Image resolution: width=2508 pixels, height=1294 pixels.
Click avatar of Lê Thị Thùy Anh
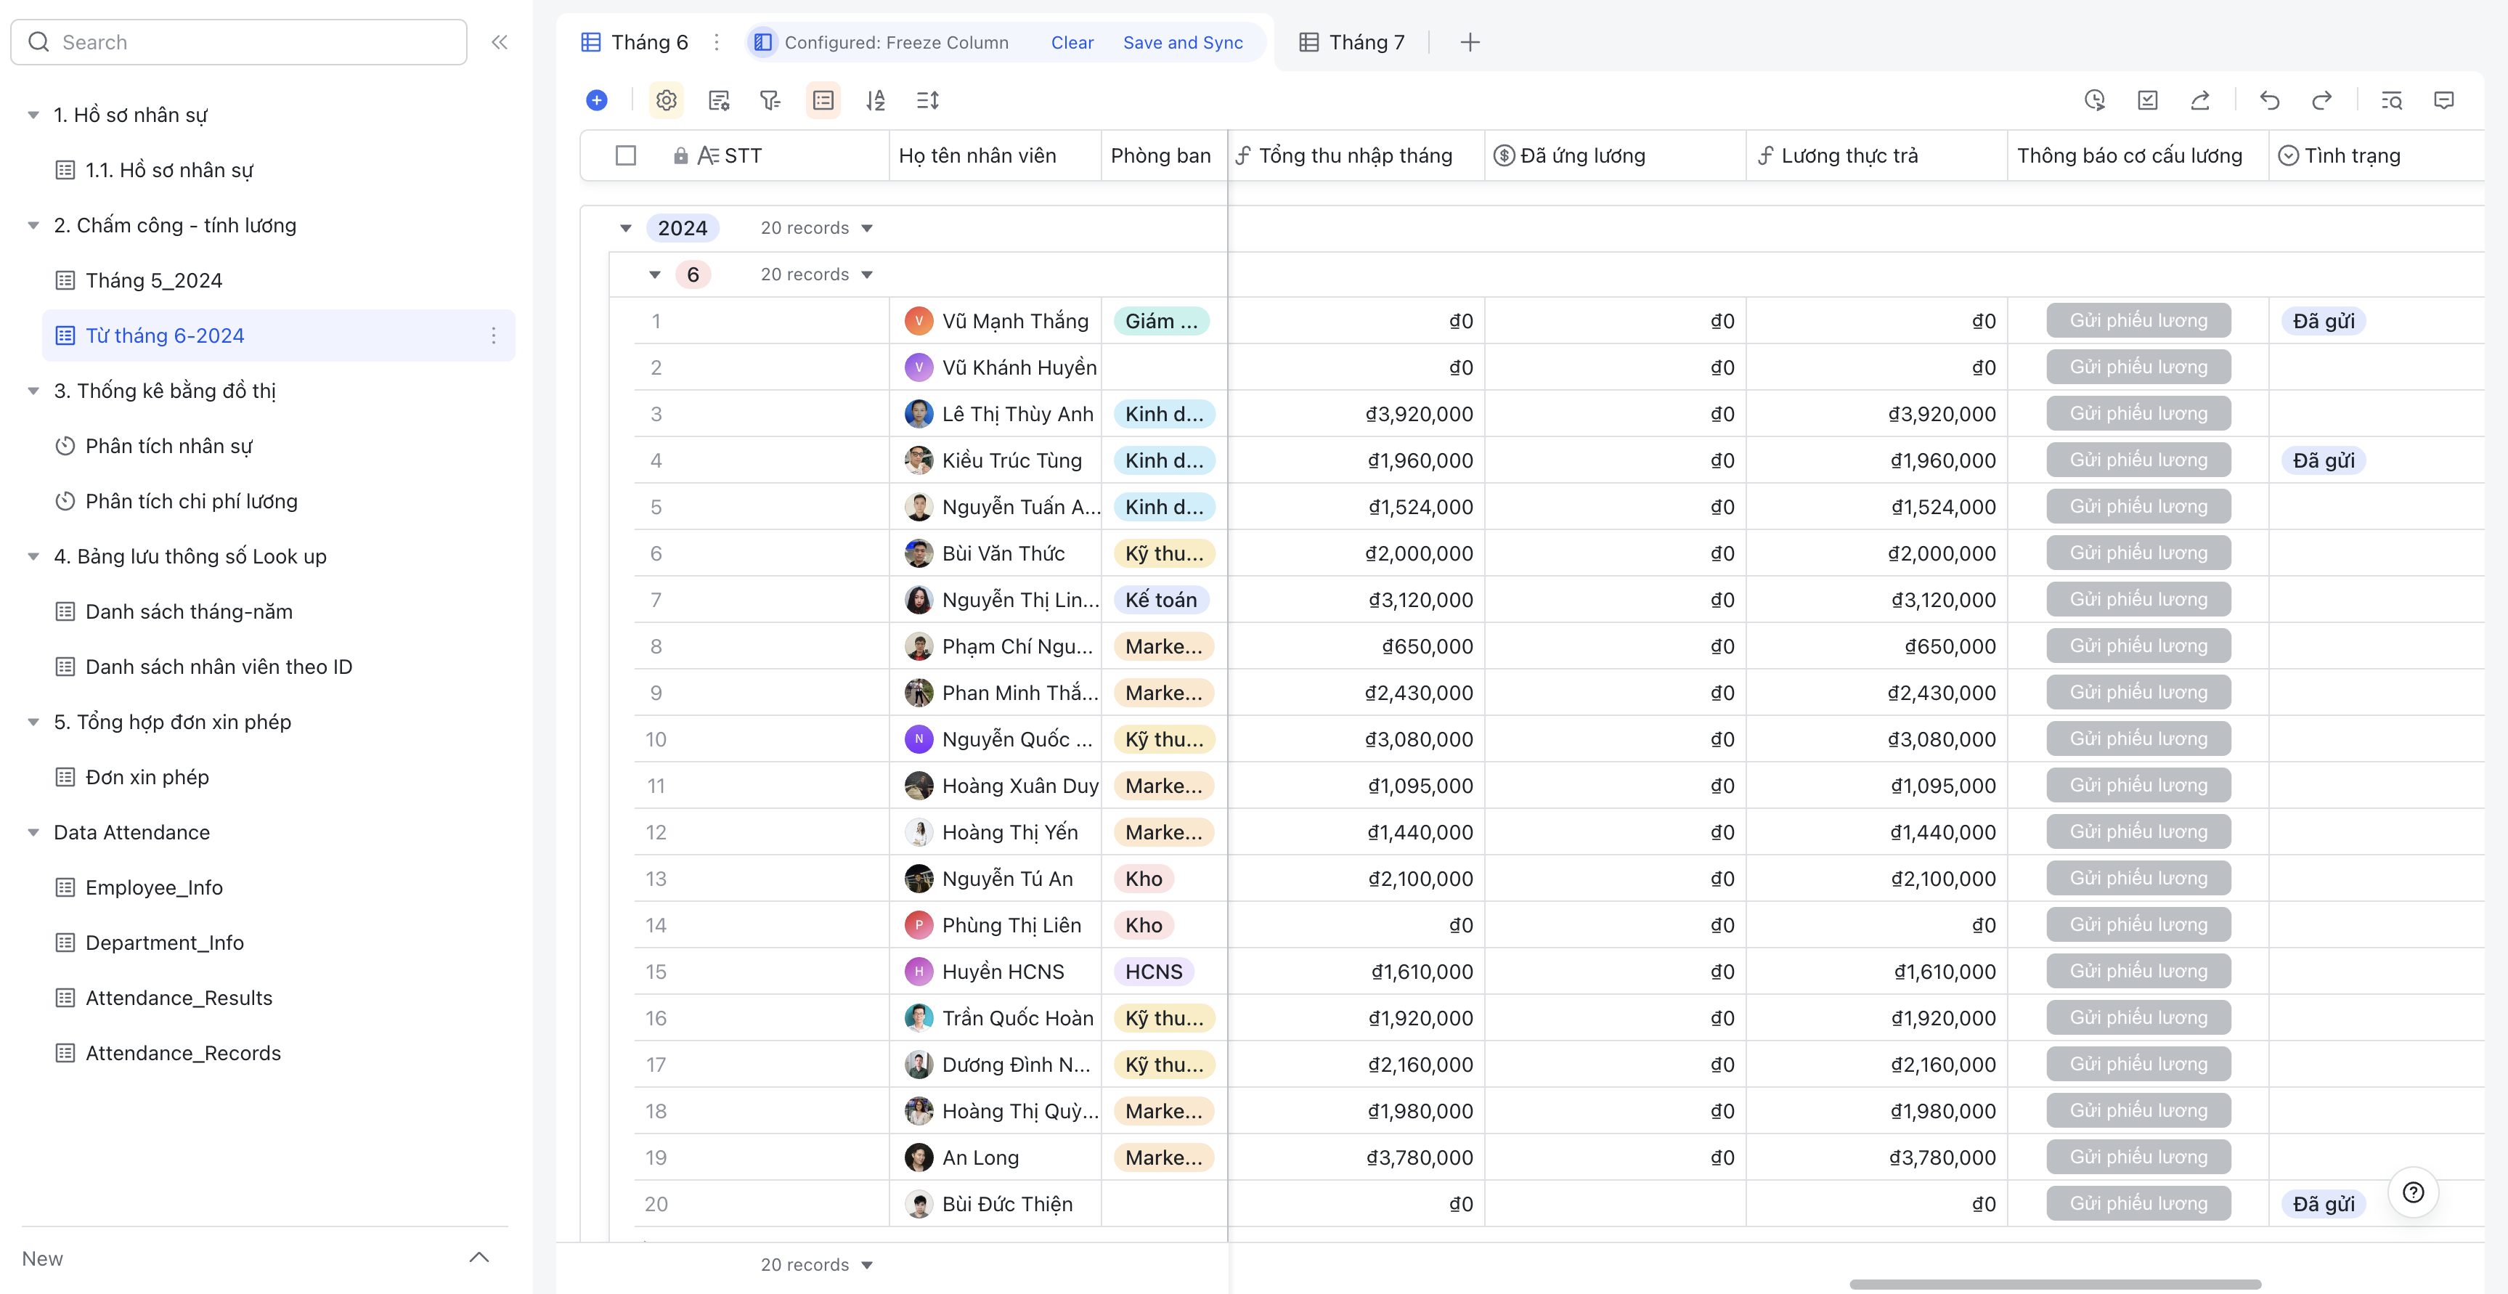pyautogui.click(x=918, y=414)
